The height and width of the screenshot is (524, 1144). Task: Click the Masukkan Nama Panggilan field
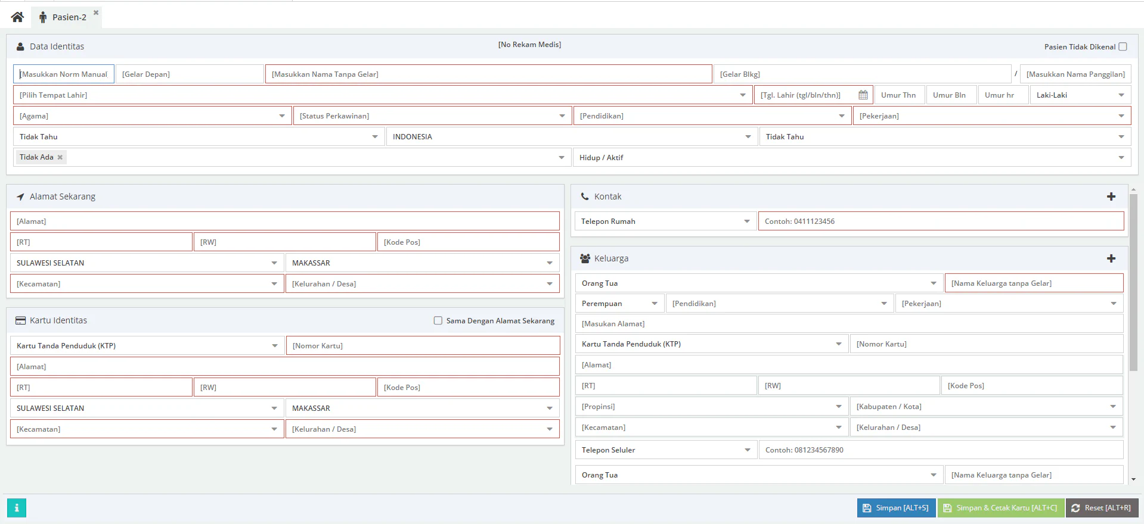1075,74
